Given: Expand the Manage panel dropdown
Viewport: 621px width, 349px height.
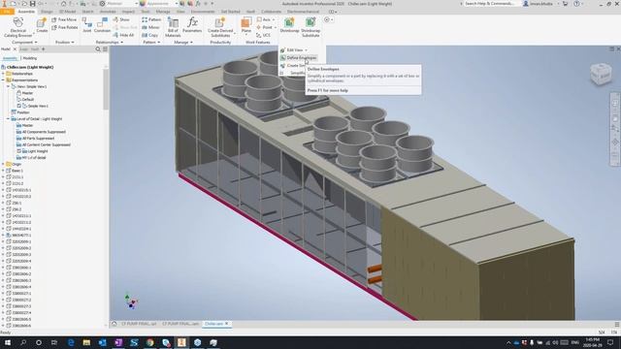Looking at the screenshot, I should tap(183, 42).
